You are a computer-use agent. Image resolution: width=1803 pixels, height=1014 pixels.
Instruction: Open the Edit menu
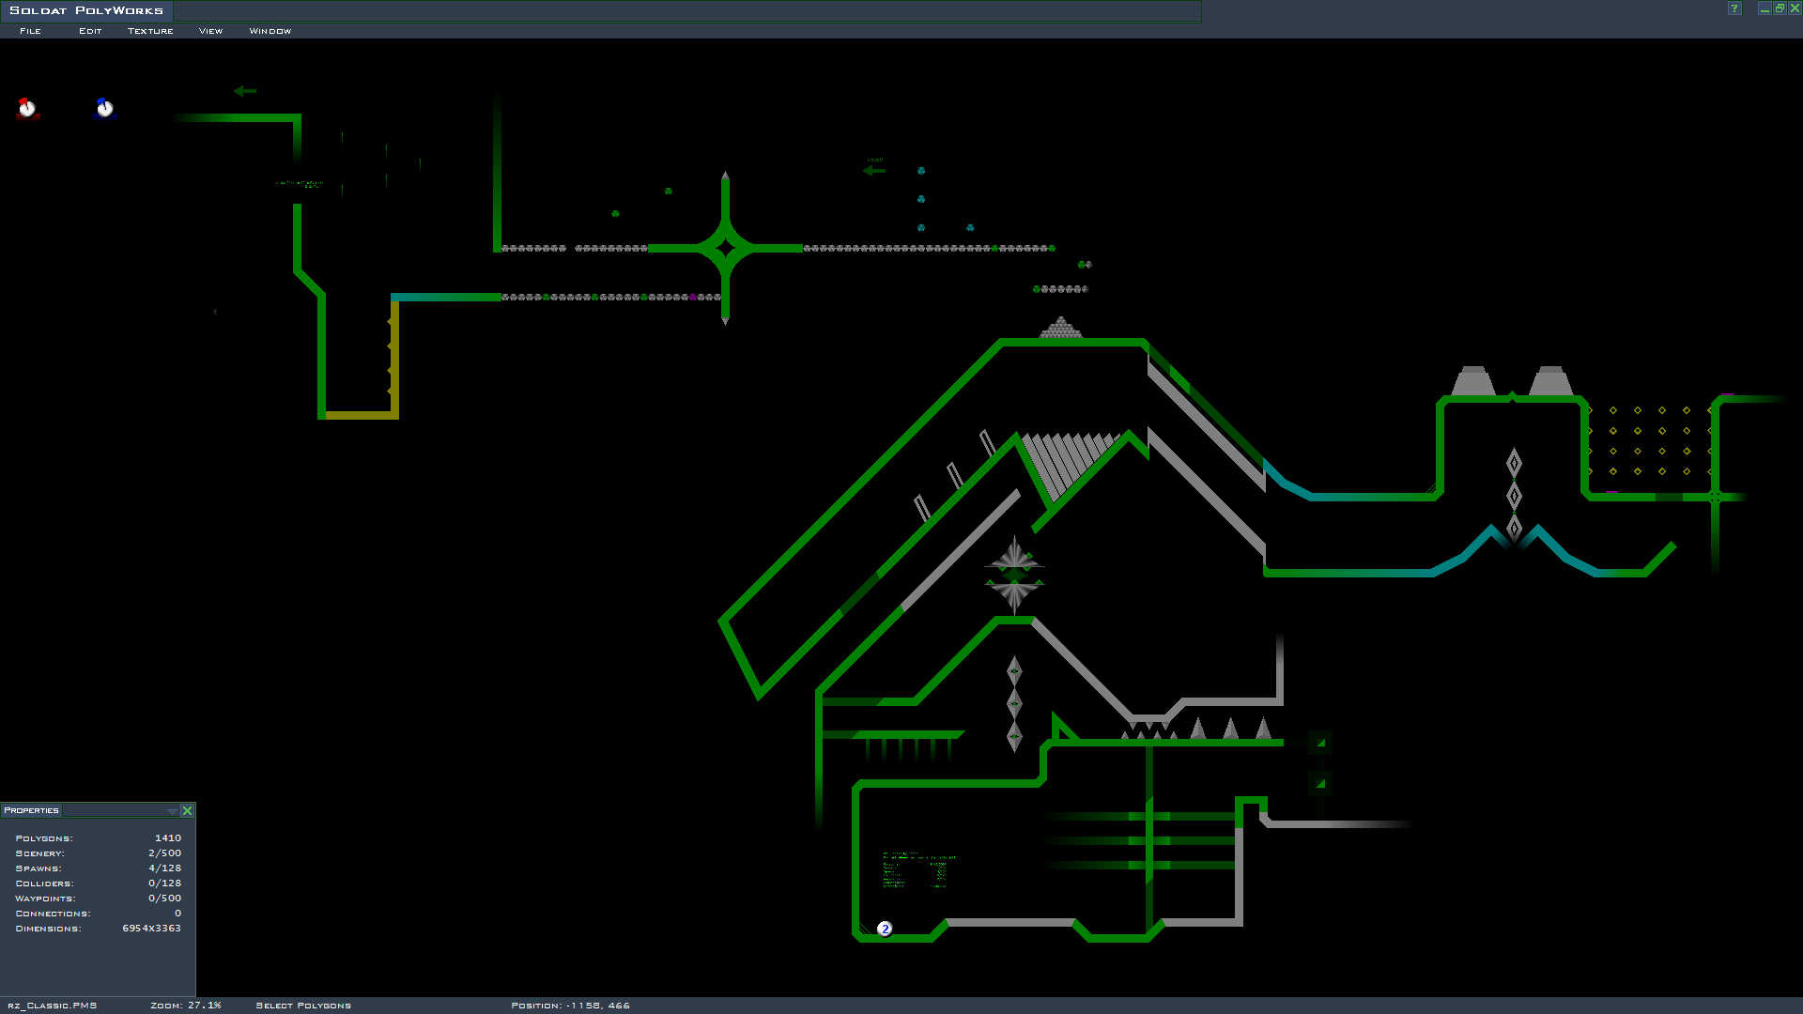coord(90,31)
